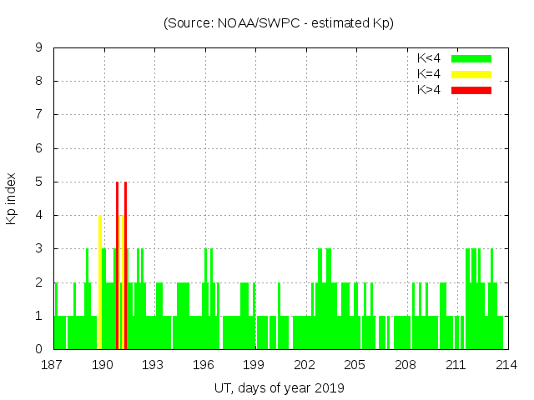Click the green K<4 legend swatch

(x=471, y=58)
